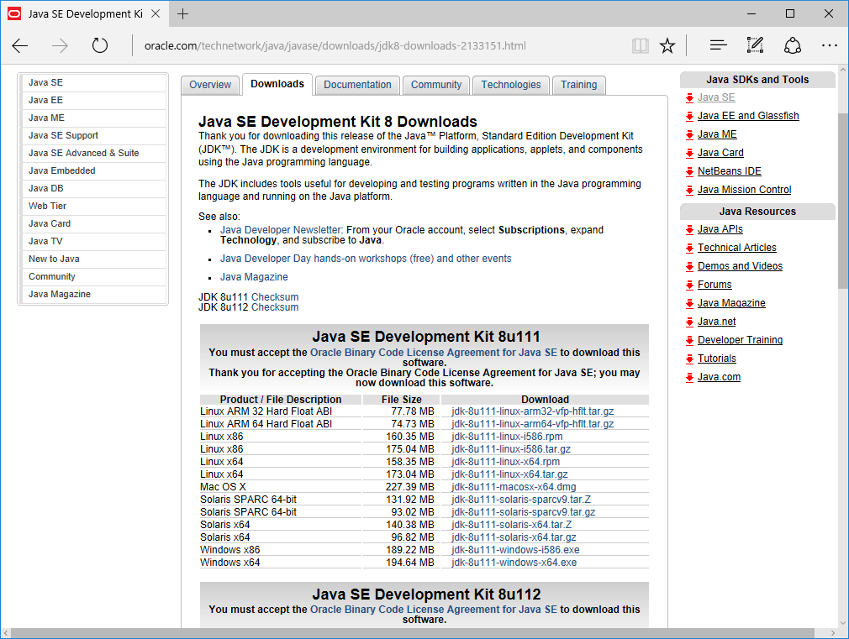Add page to favorites star icon

coord(667,45)
